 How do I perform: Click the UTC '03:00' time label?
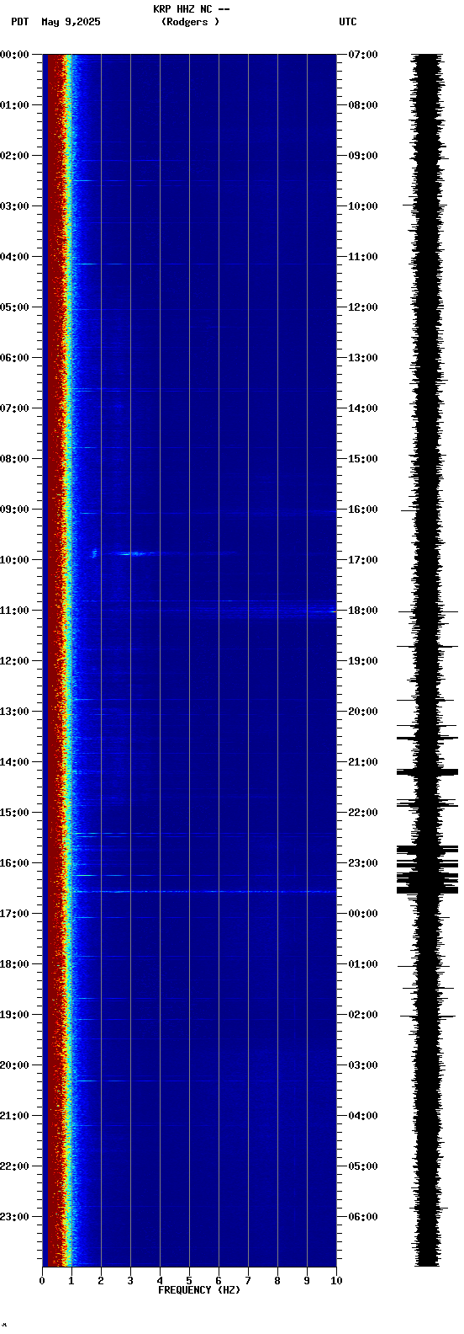363,1065
